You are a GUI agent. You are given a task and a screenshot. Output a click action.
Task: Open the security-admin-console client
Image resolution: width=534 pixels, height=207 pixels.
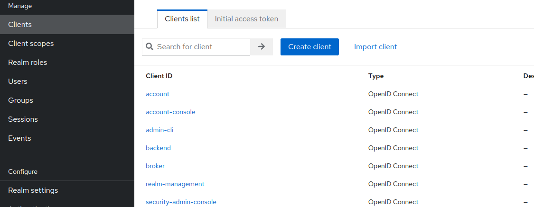click(x=181, y=202)
